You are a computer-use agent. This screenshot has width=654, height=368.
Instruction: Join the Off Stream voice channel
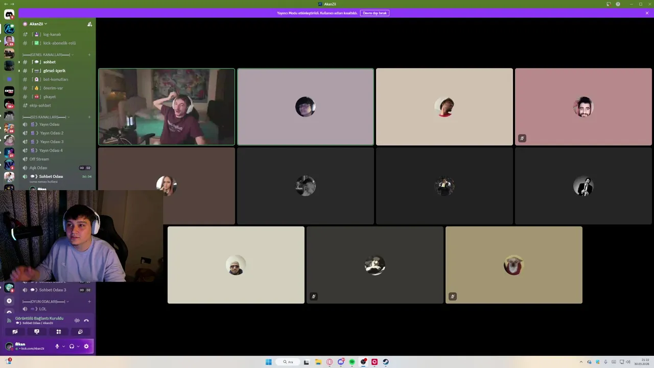pyautogui.click(x=56, y=159)
